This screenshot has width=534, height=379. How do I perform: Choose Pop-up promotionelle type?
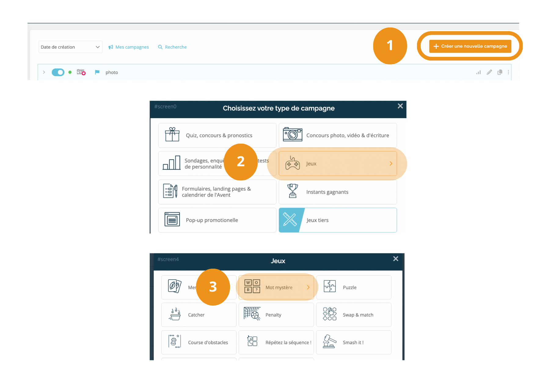[217, 220]
